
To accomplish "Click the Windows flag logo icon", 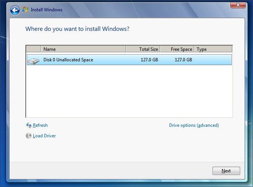I will [x=25, y=10].
